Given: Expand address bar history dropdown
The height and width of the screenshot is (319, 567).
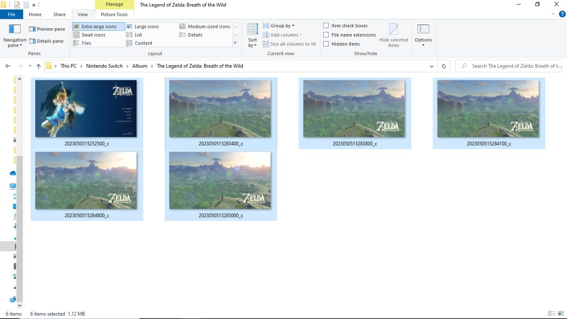Looking at the screenshot, I should (x=431, y=66).
